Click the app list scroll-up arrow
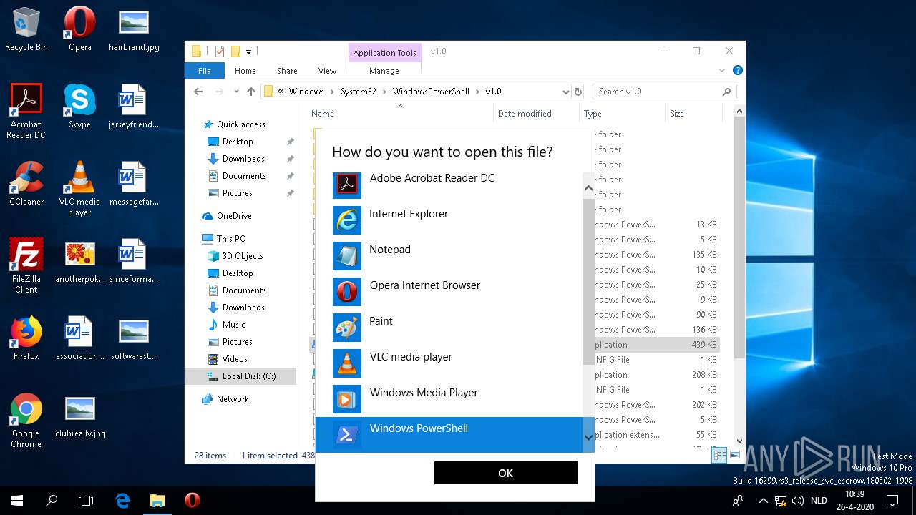This screenshot has width=916, height=515. (x=589, y=189)
